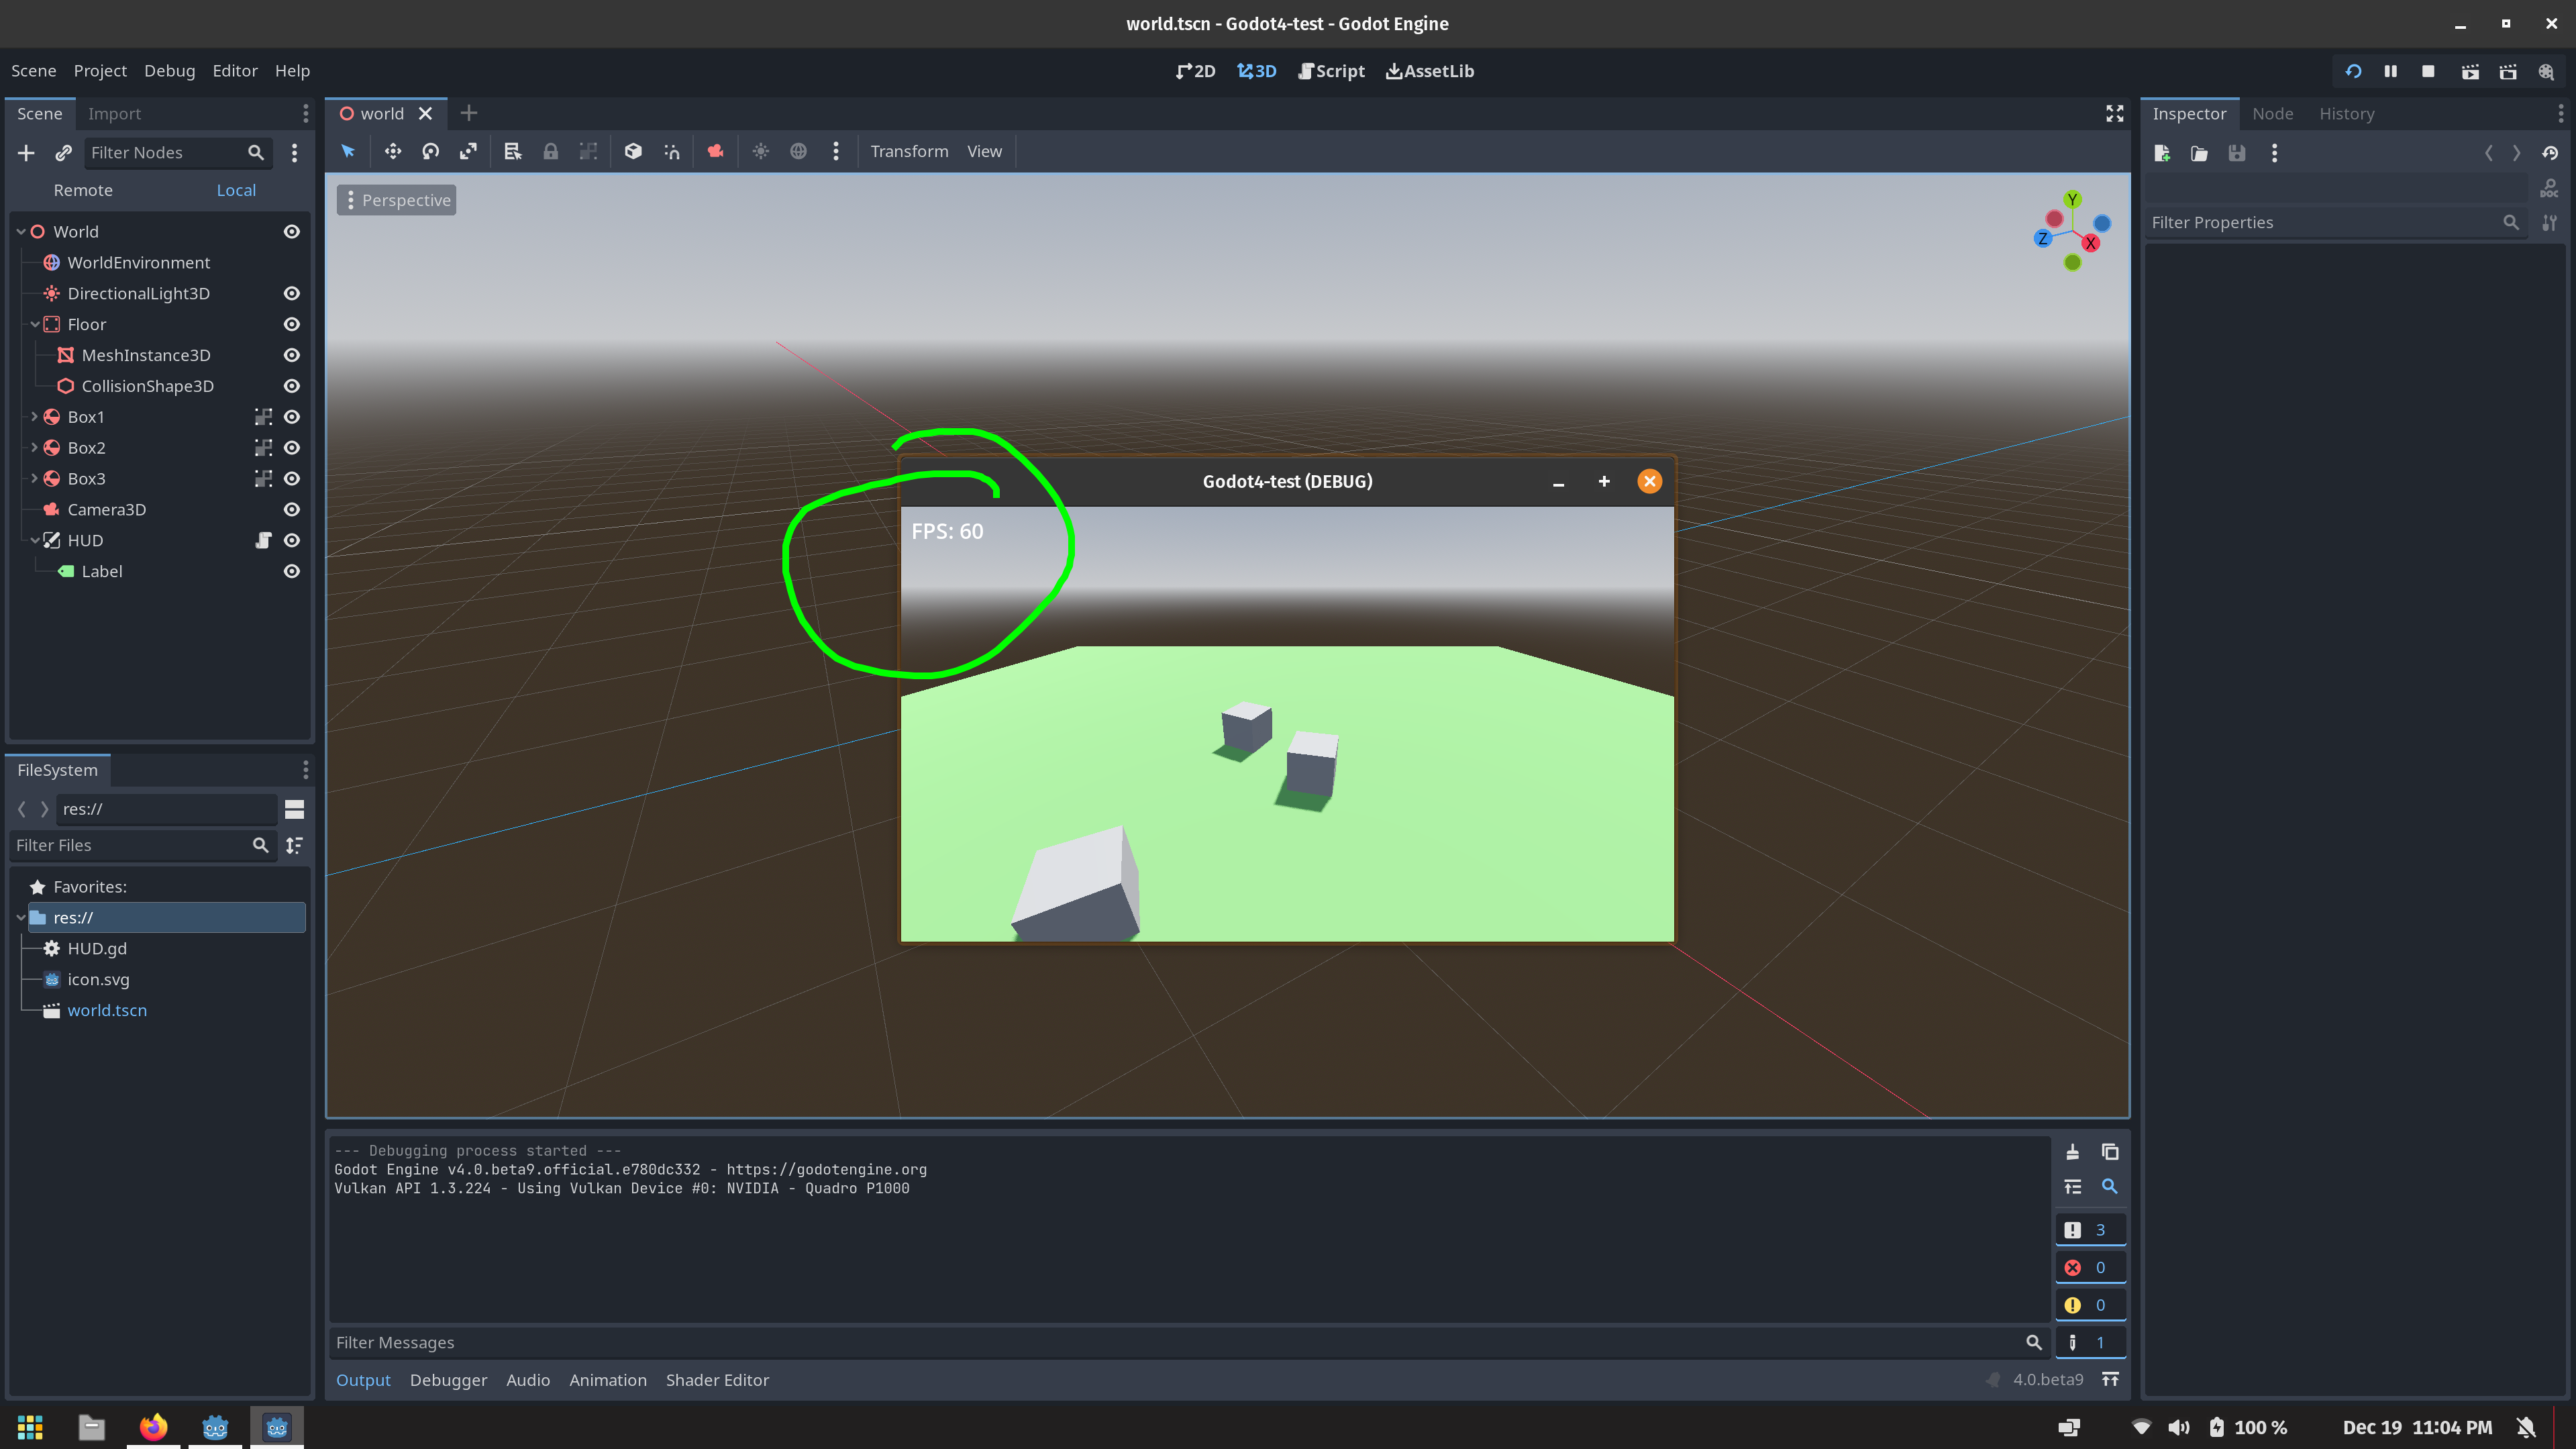Activate the Scale tool in the viewport toolbar
2576x1449 pixels.
click(468, 151)
